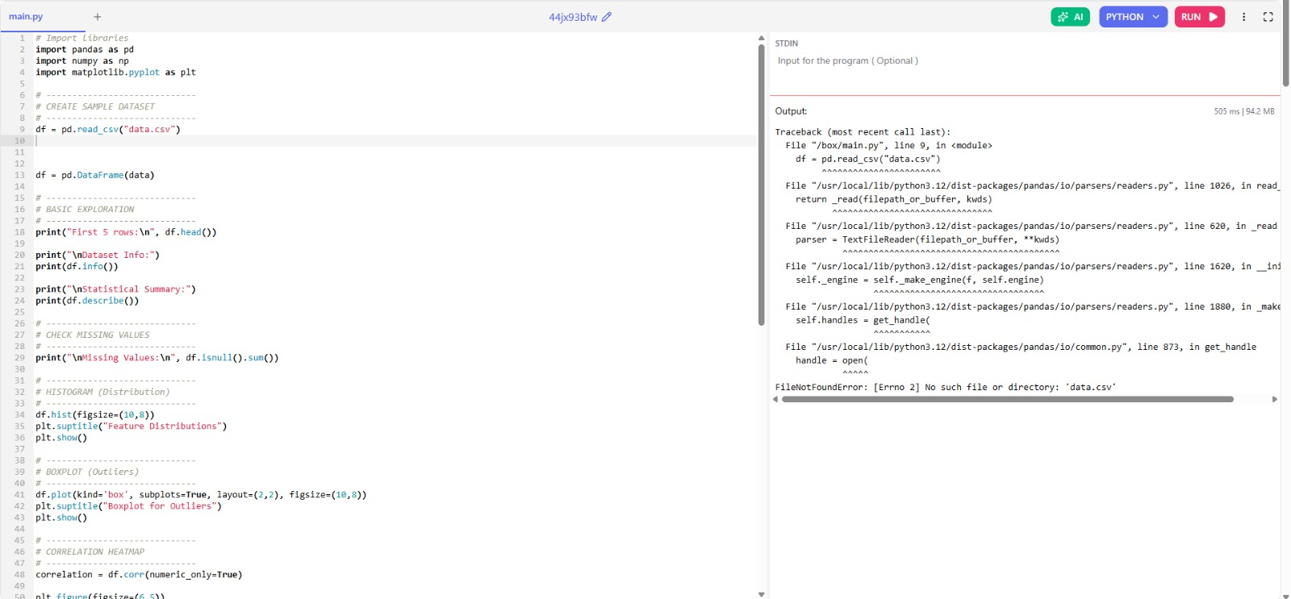Toggle fullscreen mode icon

pyautogui.click(x=1268, y=17)
